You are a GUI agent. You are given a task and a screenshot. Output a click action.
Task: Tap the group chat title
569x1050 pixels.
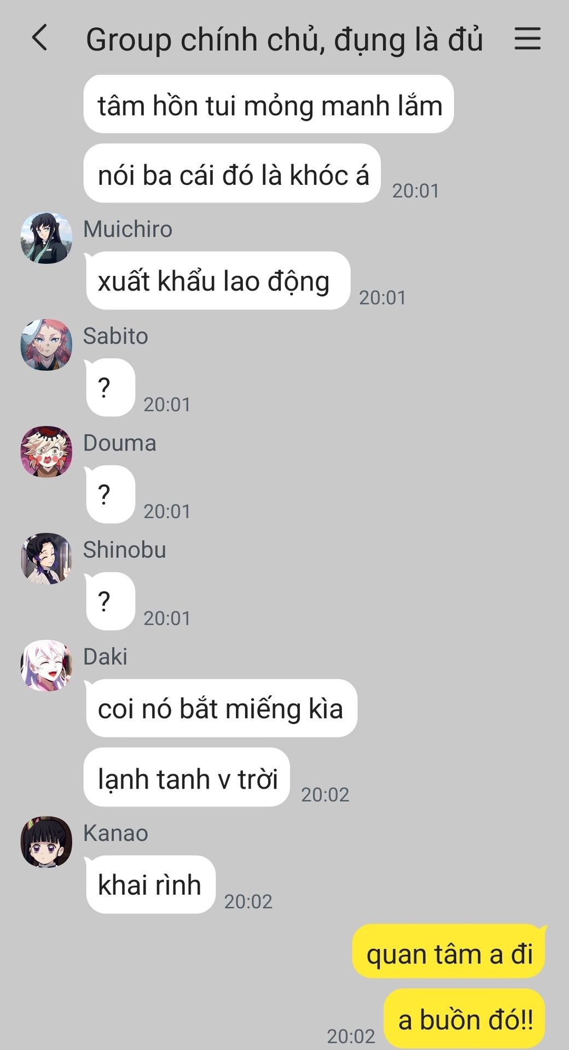pyautogui.click(x=284, y=39)
